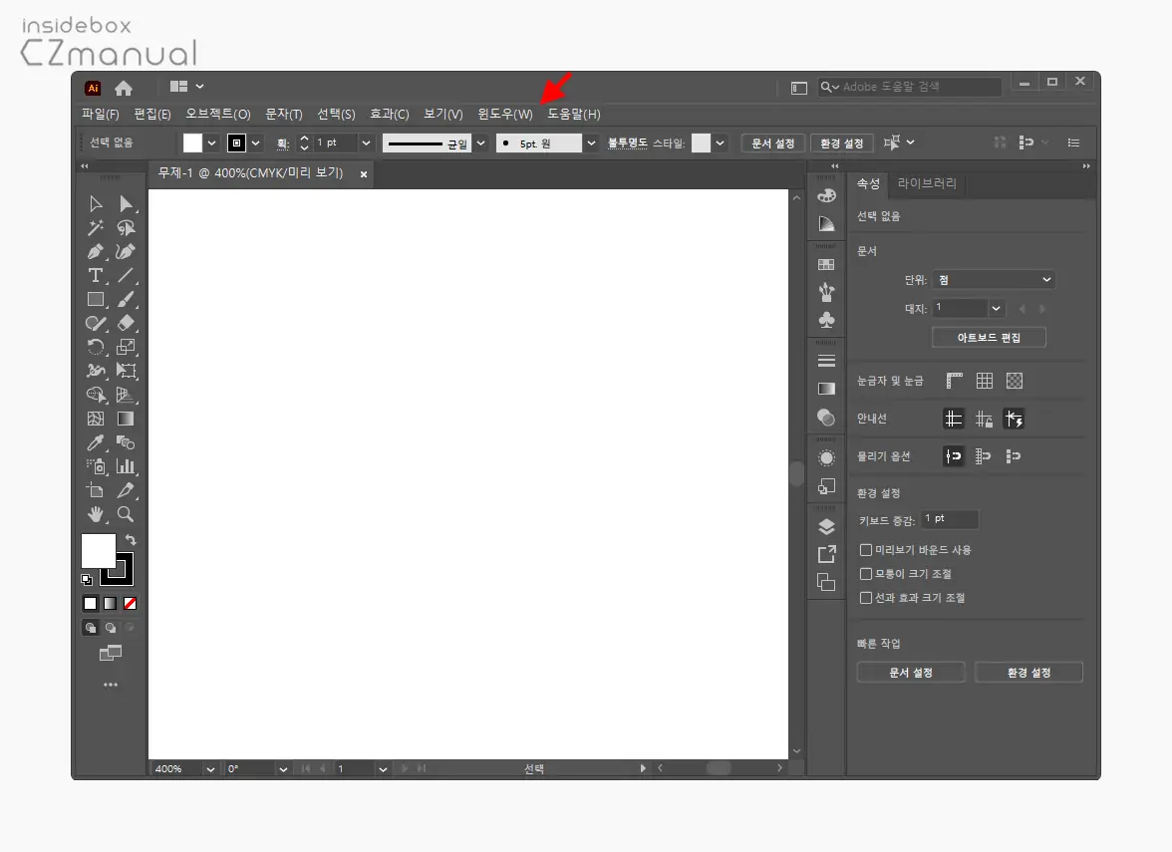Enable the 미리보기 바운드 사용 checkbox
This screenshot has width=1172, height=852.
point(865,550)
